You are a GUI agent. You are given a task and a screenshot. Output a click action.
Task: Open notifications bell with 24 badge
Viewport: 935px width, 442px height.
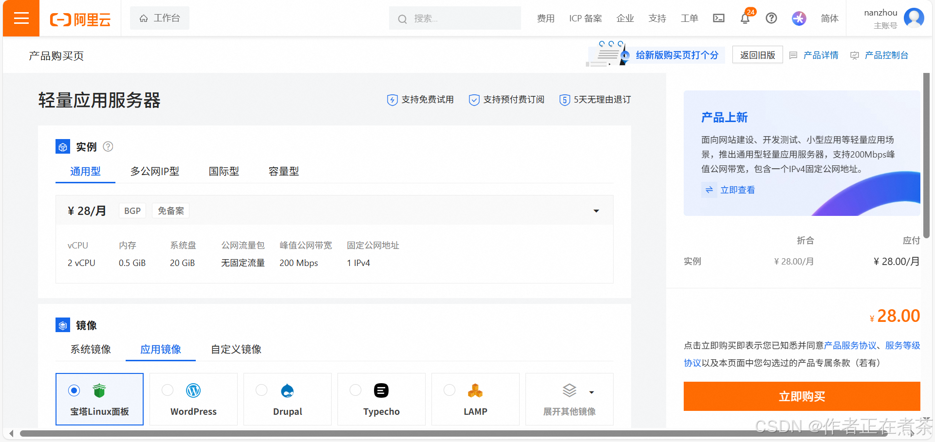(x=745, y=18)
